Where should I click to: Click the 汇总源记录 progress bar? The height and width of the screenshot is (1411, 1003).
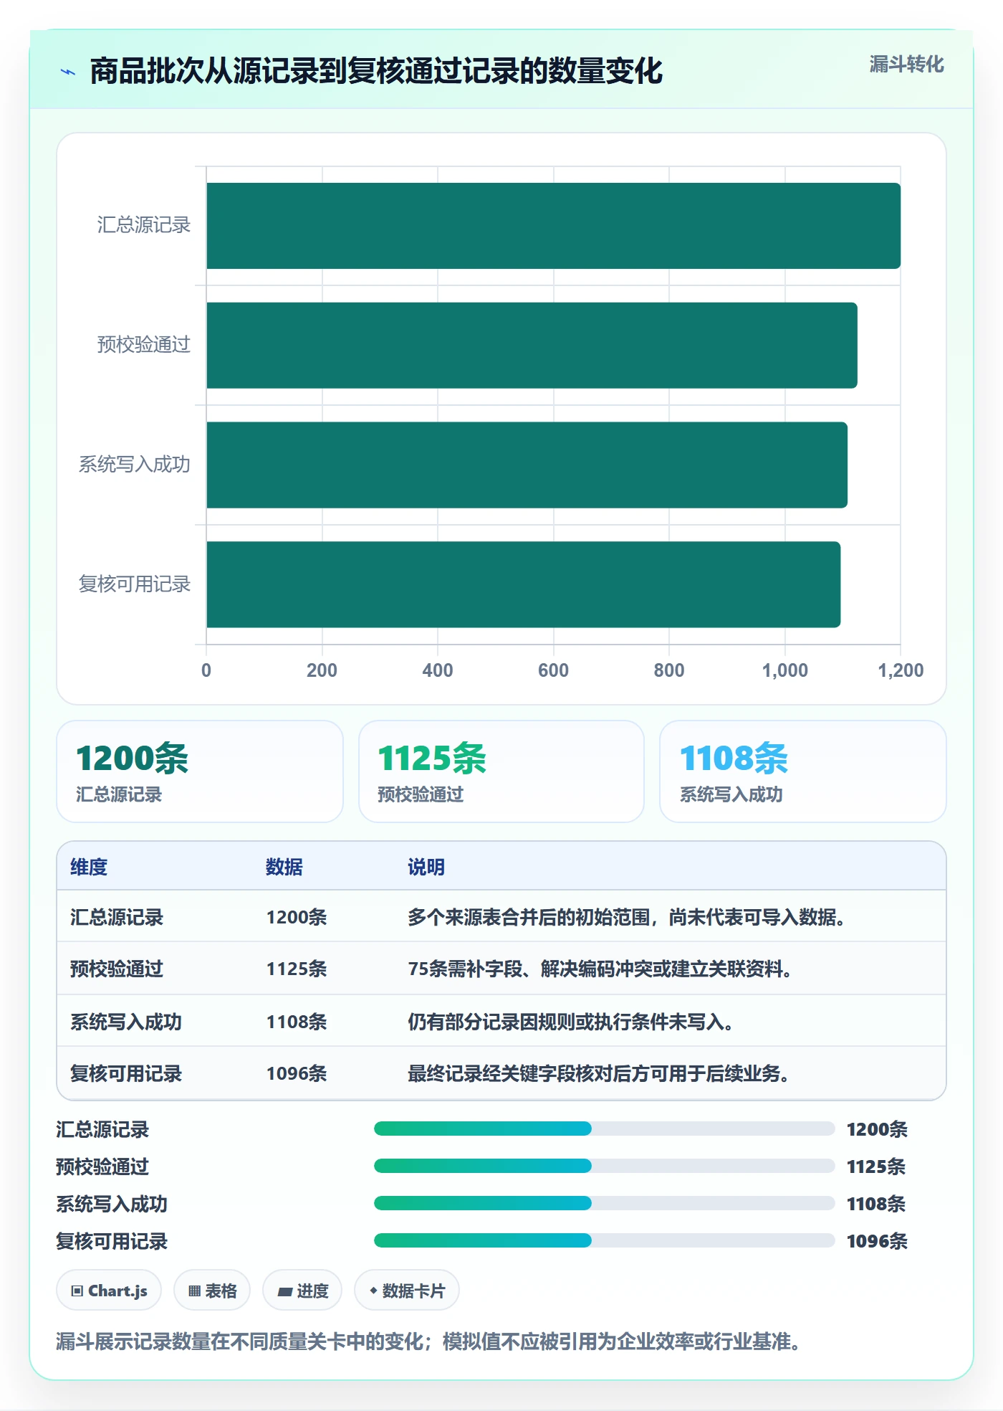point(605,1129)
